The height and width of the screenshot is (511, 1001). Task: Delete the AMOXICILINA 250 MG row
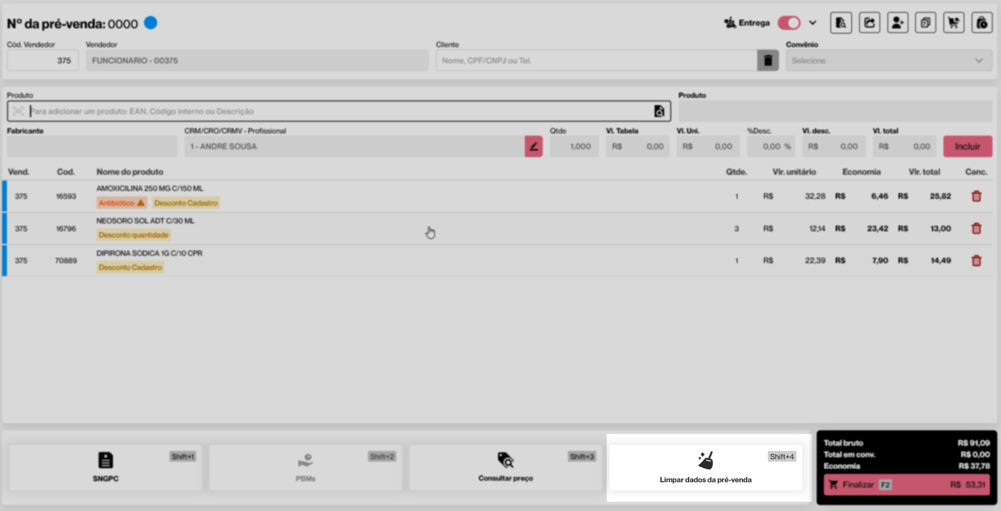pyautogui.click(x=976, y=196)
